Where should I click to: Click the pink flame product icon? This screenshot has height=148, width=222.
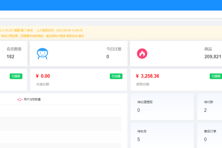142,54
